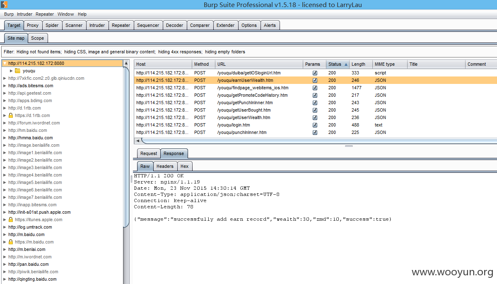Sort table by MIME type column header

tap(390, 64)
